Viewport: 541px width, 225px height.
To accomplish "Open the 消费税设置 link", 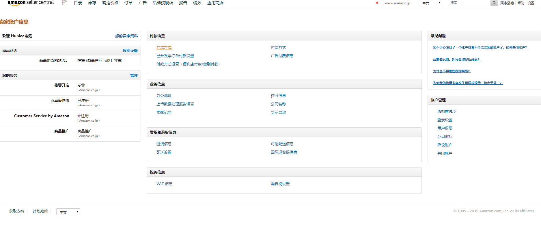I will (x=280, y=184).
